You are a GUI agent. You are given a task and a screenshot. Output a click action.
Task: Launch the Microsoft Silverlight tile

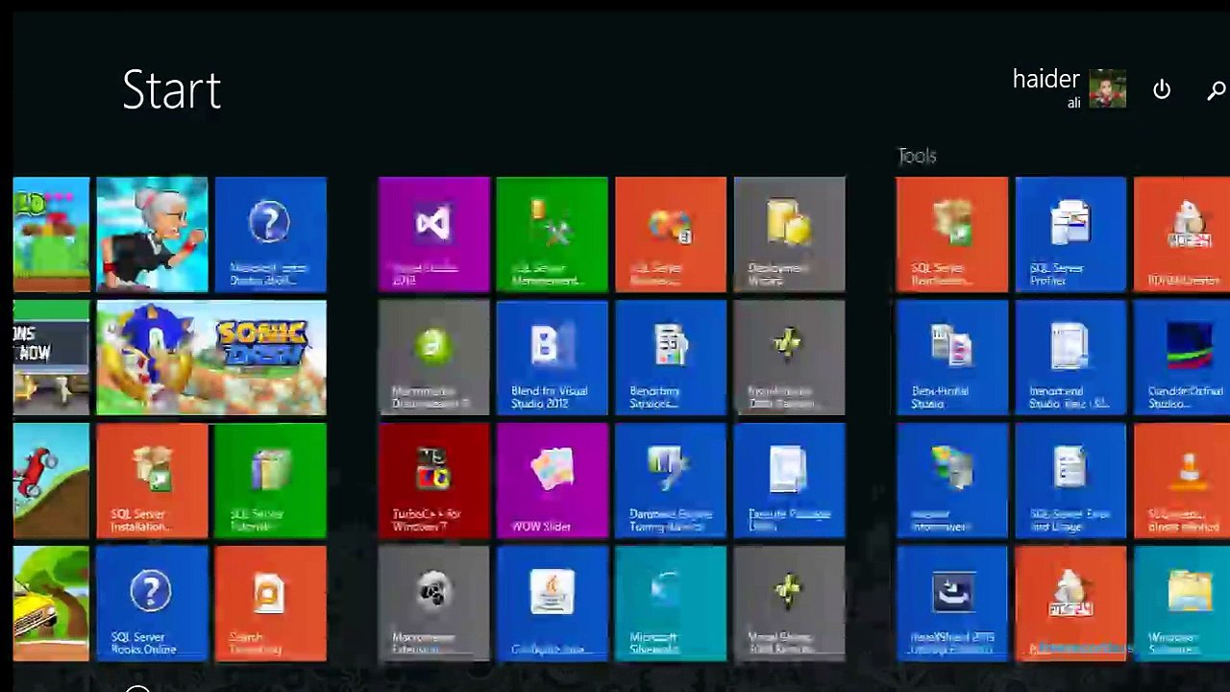tap(671, 604)
